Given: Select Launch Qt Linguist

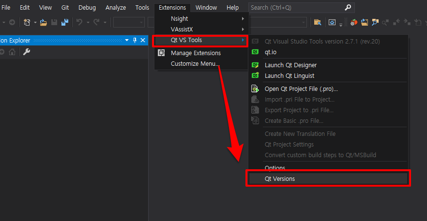Looking at the screenshot, I should tap(328, 75).
